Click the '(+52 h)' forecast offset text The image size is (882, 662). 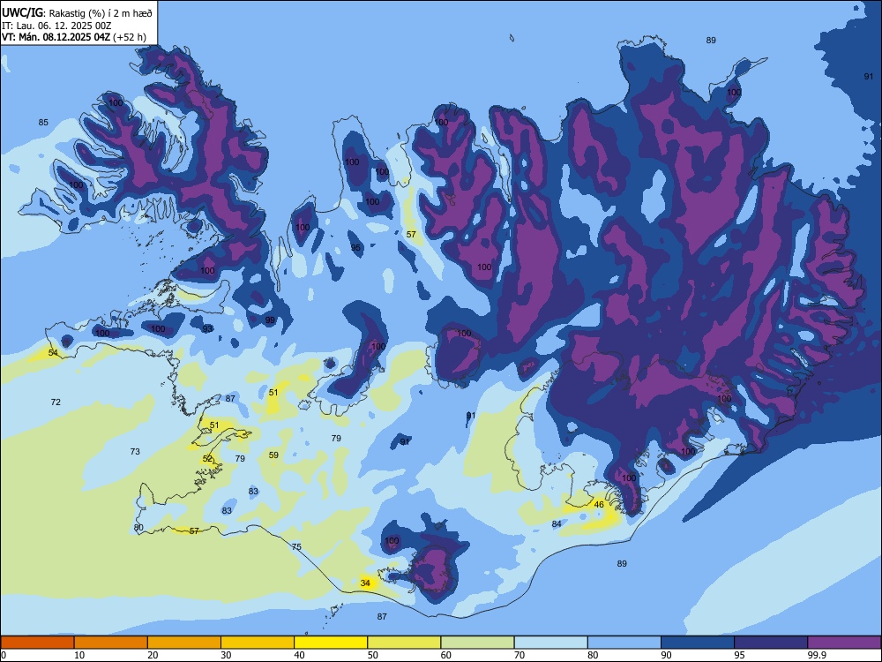click(130, 37)
